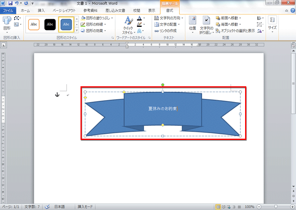Open 文字列の方向 text direction dropdown
Viewport: 296px width, 210px height.
coord(169,18)
